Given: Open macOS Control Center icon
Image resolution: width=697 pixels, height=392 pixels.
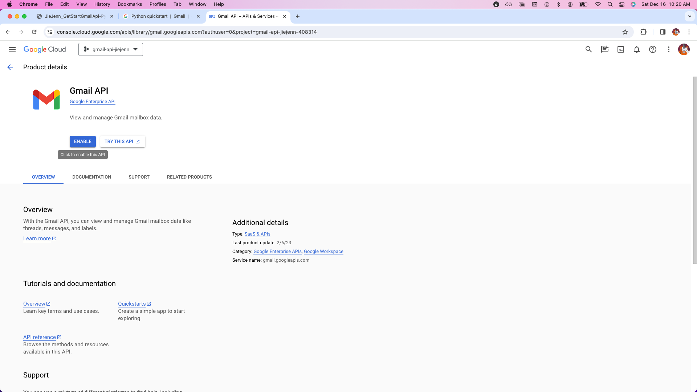Looking at the screenshot, I should click(x=622, y=4).
